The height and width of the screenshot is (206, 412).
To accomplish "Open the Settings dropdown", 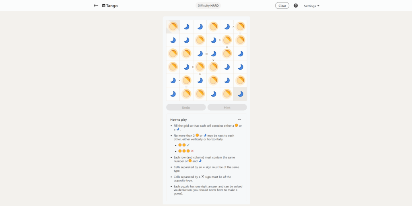I will 311,6.
